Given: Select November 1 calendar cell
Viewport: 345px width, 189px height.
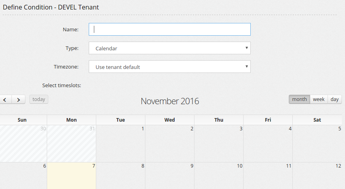Looking at the screenshot, I should pos(120,144).
